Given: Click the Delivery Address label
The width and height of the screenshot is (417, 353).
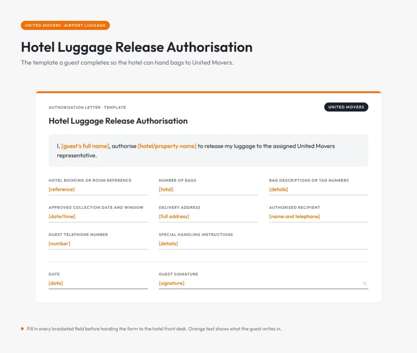Looking at the screenshot, I should click(180, 207).
